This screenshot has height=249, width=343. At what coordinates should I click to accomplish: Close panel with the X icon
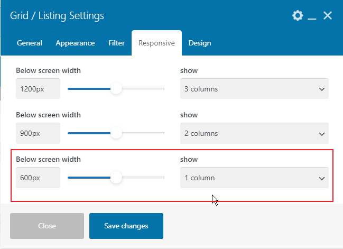(328, 16)
